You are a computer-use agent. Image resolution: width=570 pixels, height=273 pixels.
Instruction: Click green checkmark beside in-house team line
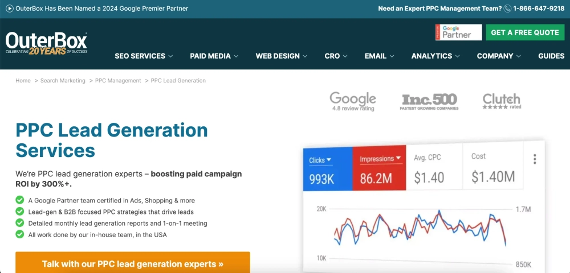pyautogui.click(x=19, y=234)
